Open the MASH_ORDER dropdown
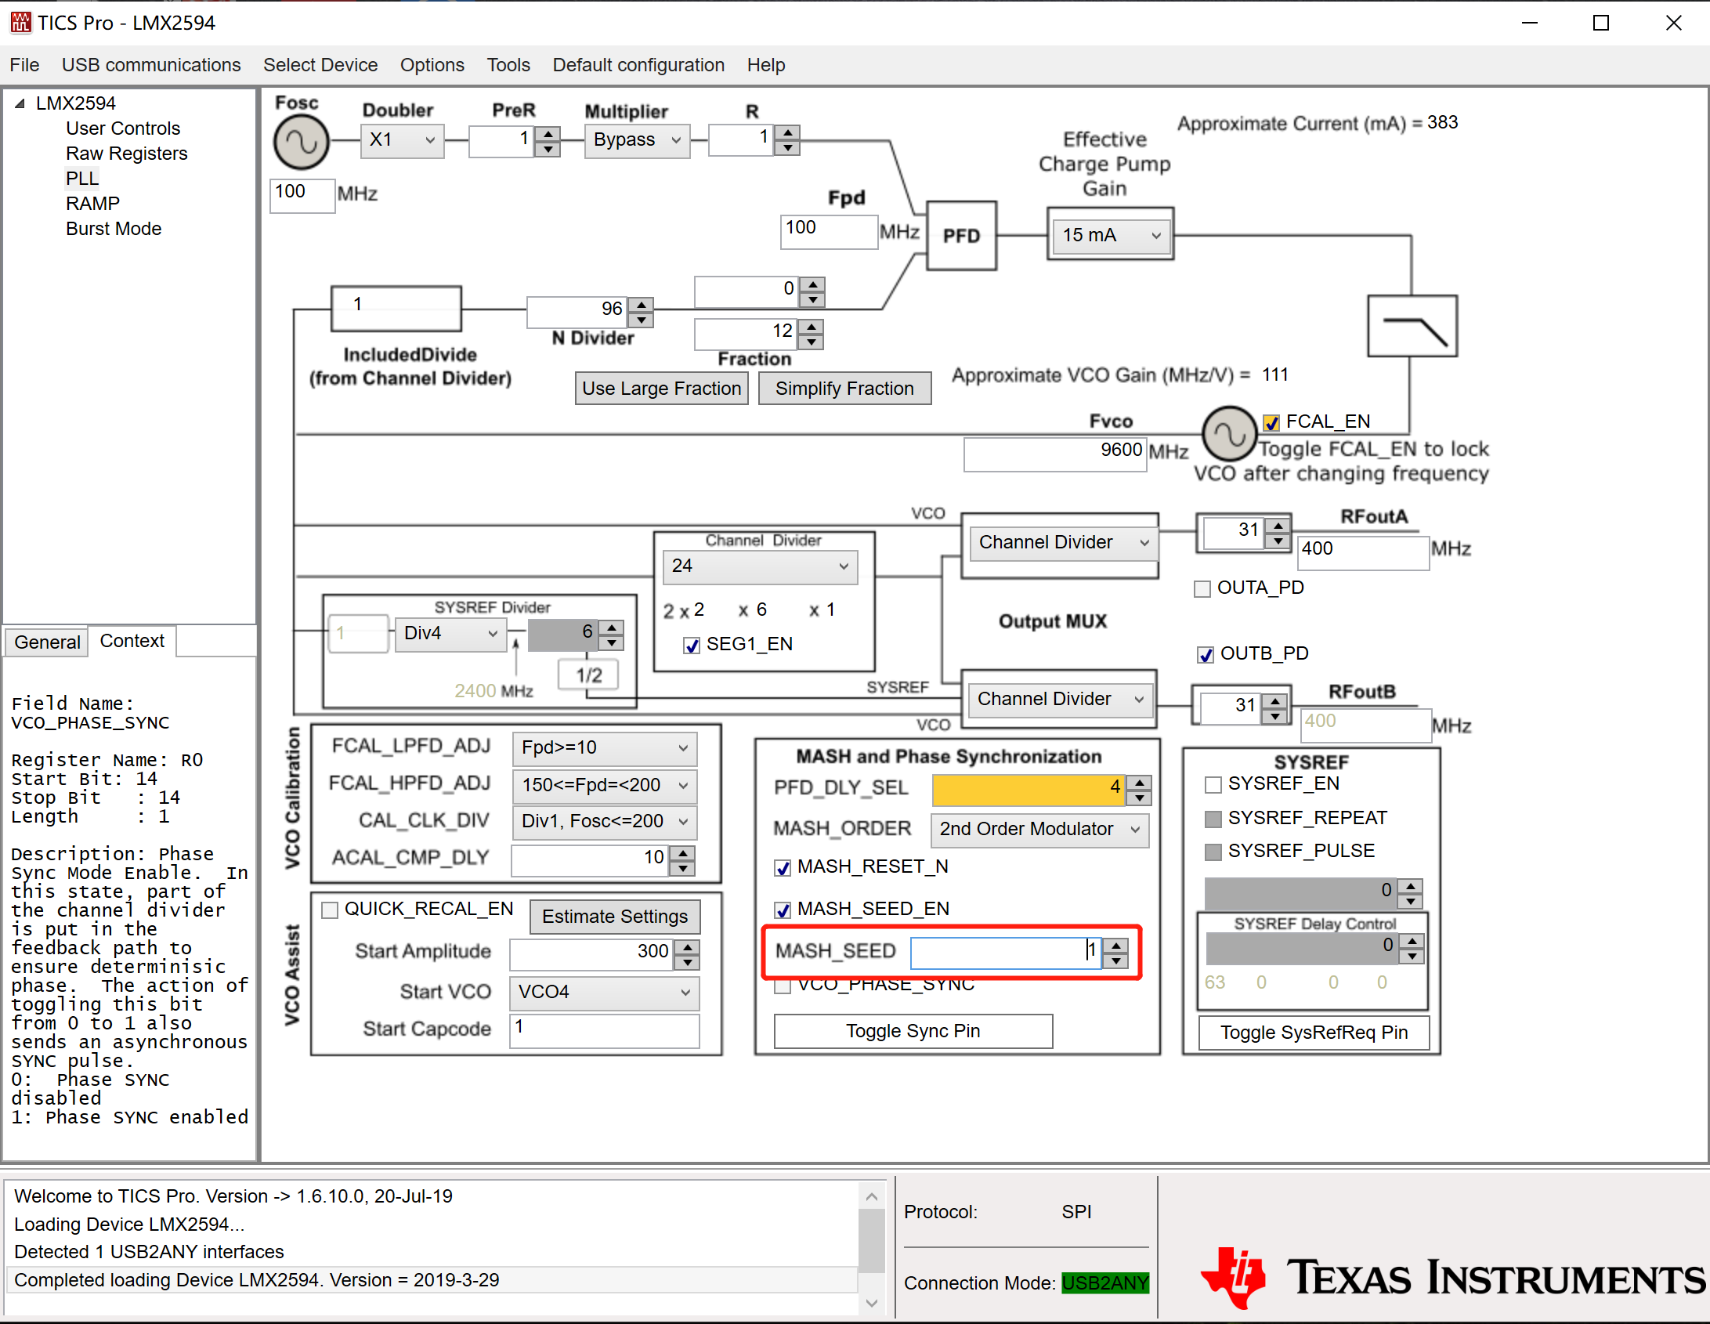The height and width of the screenshot is (1324, 1710). click(x=1039, y=830)
